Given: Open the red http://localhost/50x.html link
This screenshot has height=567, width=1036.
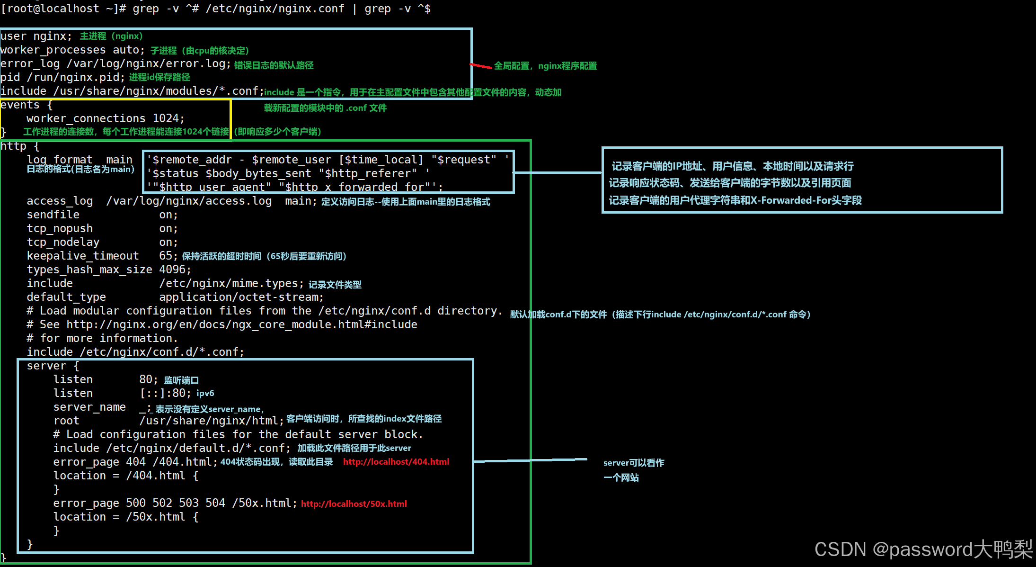Looking at the screenshot, I should (354, 504).
